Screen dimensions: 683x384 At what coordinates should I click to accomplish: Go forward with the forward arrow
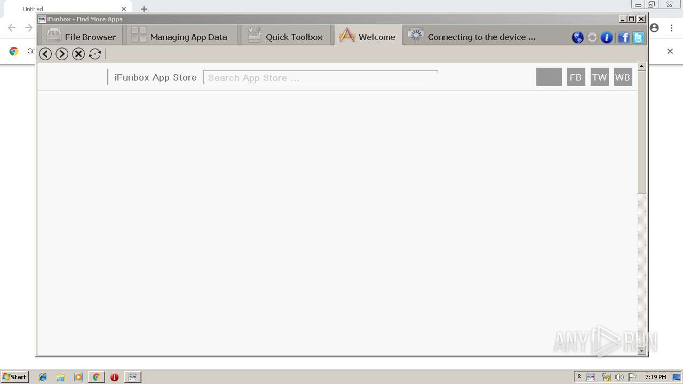[62, 54]
